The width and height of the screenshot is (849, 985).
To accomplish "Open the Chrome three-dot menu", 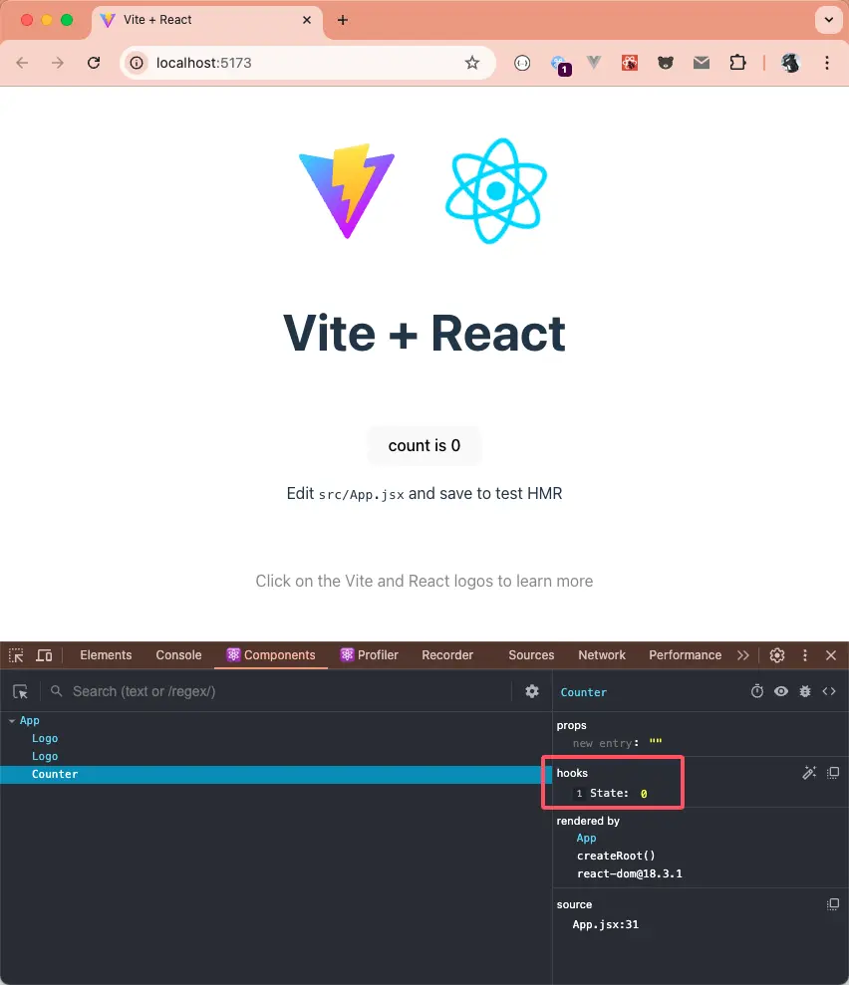I will click(827, 63).
